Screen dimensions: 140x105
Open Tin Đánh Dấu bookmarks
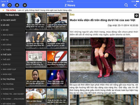12,15
